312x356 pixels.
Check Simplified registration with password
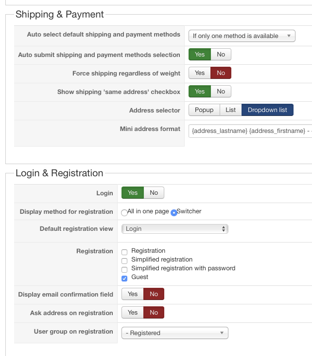[x=124, y=269]
